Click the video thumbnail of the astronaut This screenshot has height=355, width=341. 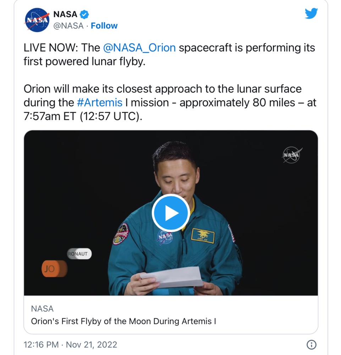171,213
